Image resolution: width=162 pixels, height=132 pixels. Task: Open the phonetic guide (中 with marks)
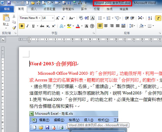coord(87,18)
